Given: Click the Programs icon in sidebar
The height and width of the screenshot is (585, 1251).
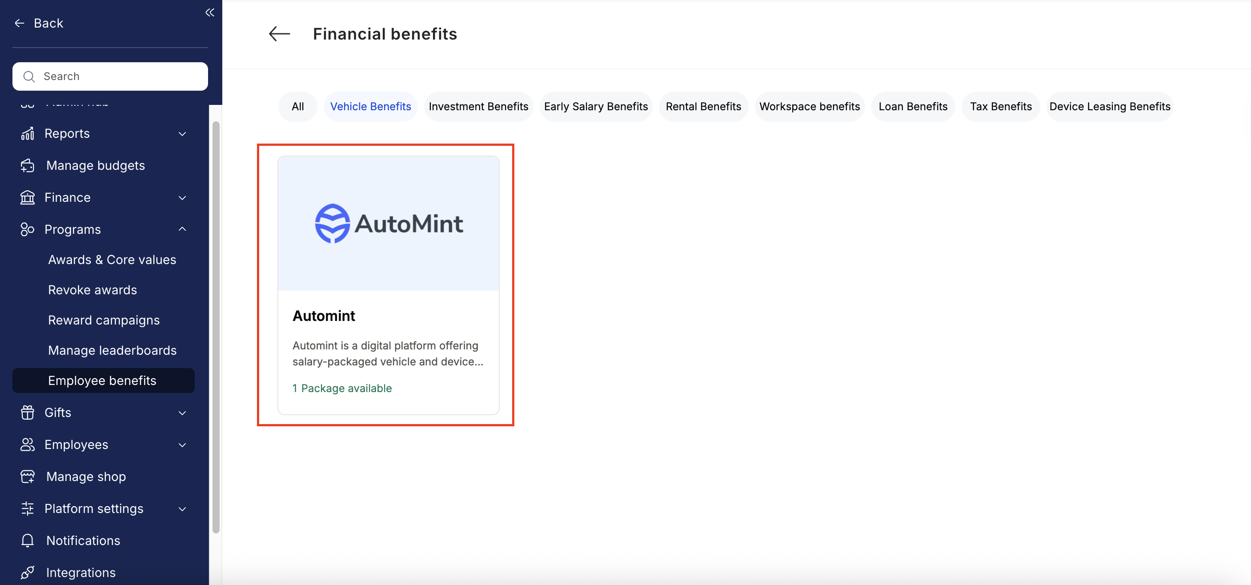Looking at the screenshot, I should pos(28,230).
